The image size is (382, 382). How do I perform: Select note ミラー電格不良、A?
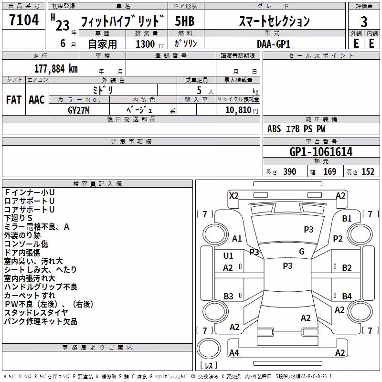[x=37, y=227]
